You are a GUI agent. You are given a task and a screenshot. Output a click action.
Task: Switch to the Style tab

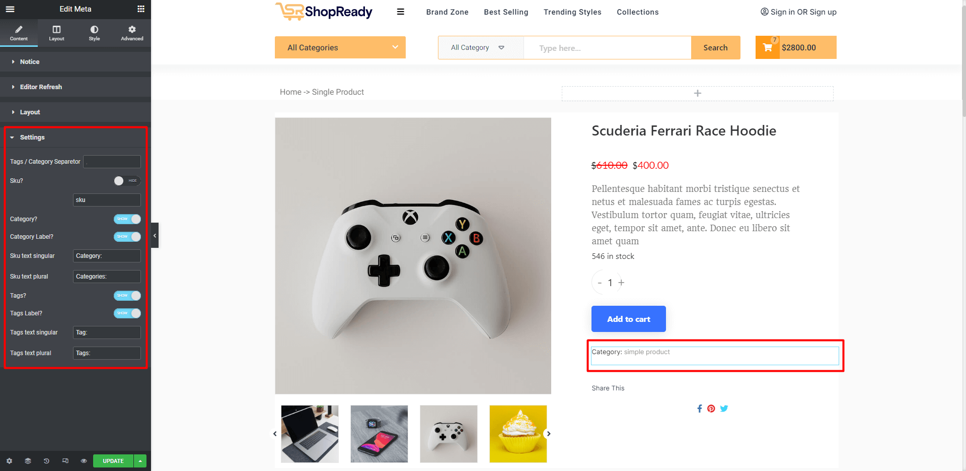pos(94,33)
